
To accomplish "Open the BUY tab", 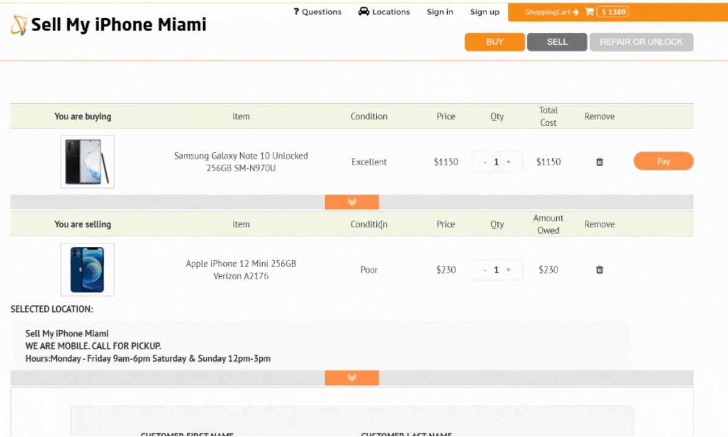I will [x=495, y=42].
